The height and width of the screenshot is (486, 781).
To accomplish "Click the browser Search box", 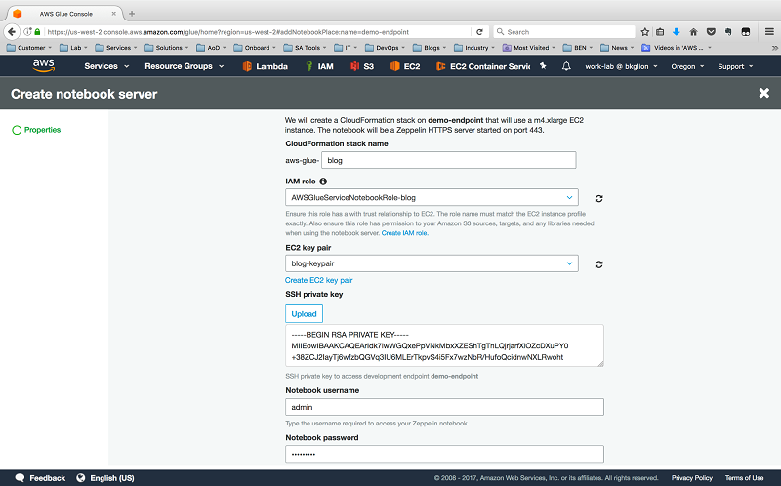I will pos(564,32).
